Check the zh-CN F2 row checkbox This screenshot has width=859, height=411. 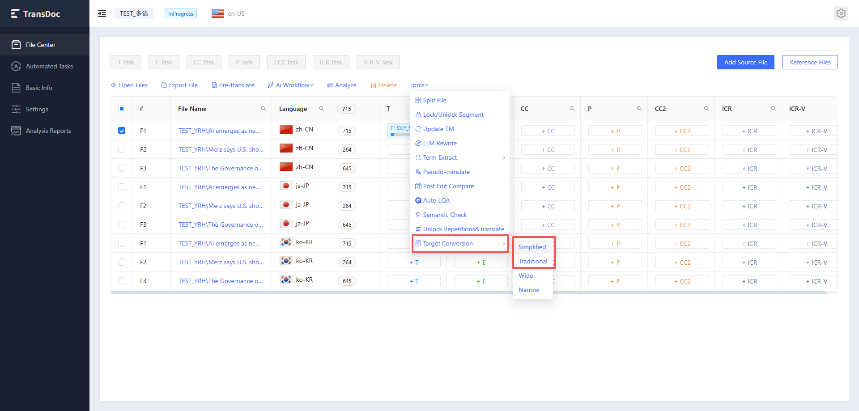tap(122, 149)
